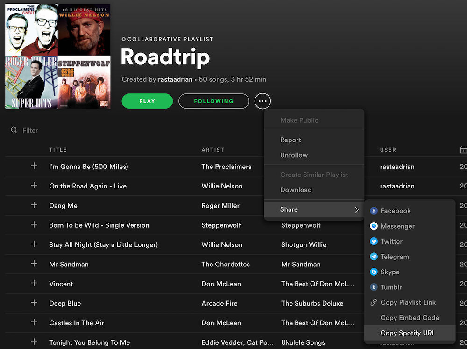The image size is (467, 349).
Task: Open Eddie Vedder, Cat Po... artist link
Action: click(237, 342)
